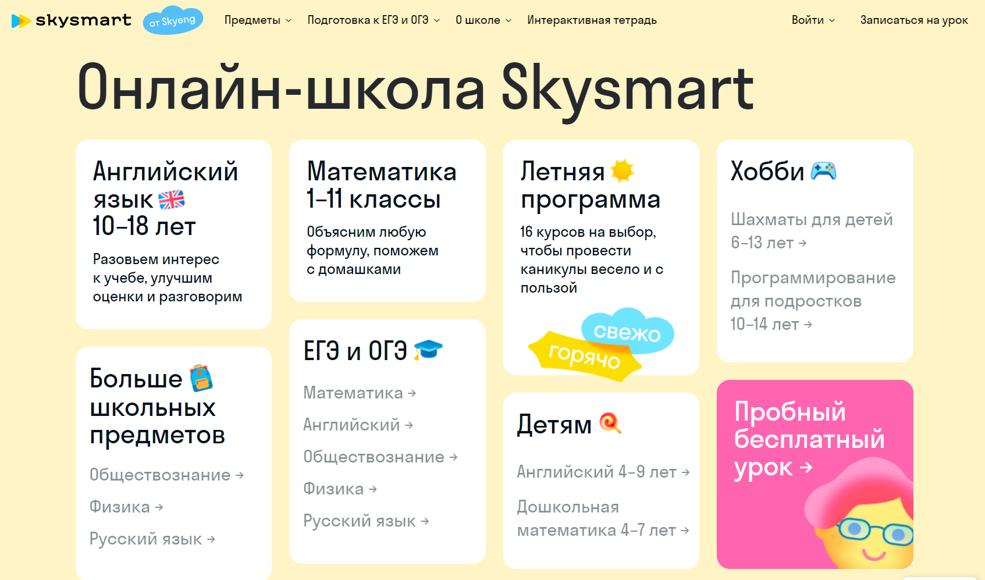Open the Интерактивная тетрадь menu item
The height and width of the screenshot is (580, 985).
coord(591,20)
